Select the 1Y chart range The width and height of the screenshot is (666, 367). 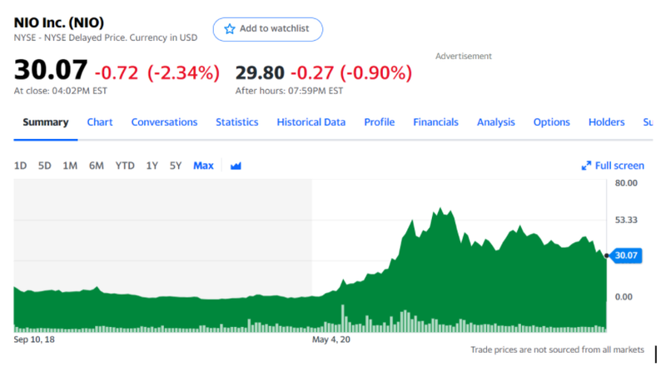click(x=152, y=166)
